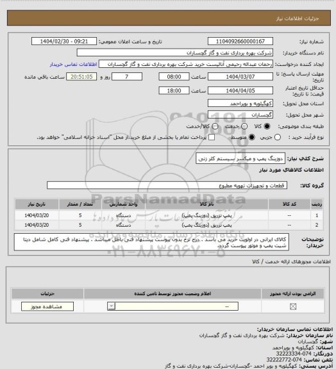Click the goods group field قطعات و تجهیزات
The height and width of the screenshot is (369, 336).
[167, 185]
